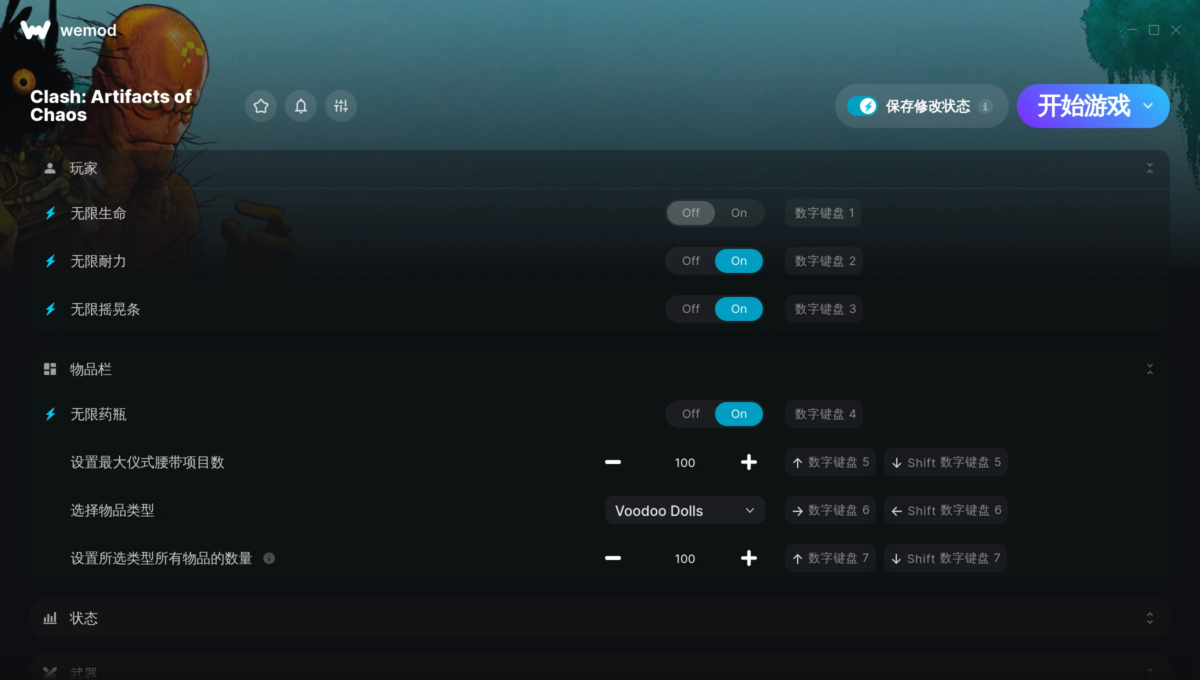1200x680 pixels.
Task: Collapse the 玩家 section
Action: coord(1150,168)
